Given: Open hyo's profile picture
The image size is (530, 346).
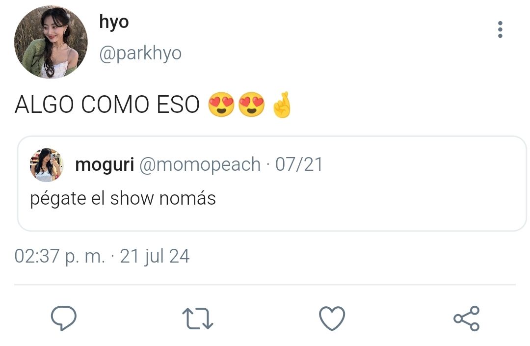Looking at the screenshot, I should pos(51,42).
